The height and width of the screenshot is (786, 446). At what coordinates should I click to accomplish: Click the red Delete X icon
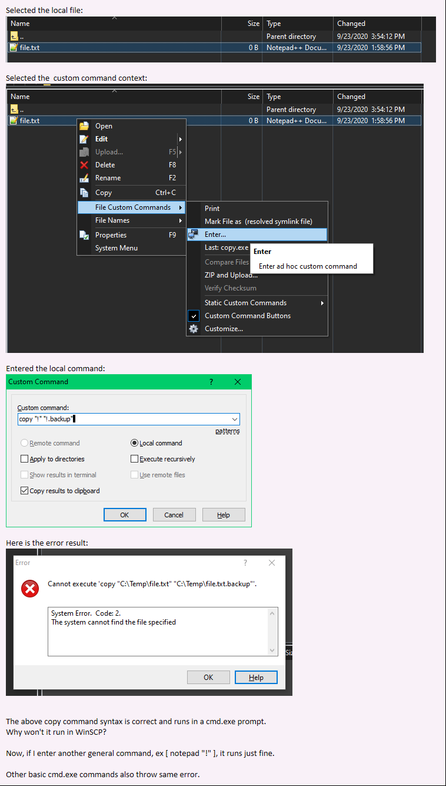(84, 165)
